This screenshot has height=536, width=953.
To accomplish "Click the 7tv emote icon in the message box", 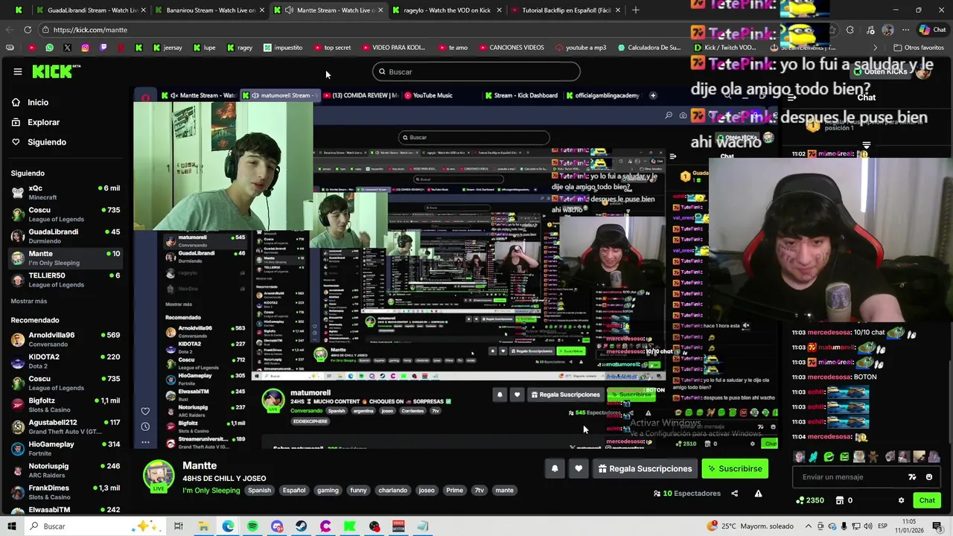I will click(912, 477).
